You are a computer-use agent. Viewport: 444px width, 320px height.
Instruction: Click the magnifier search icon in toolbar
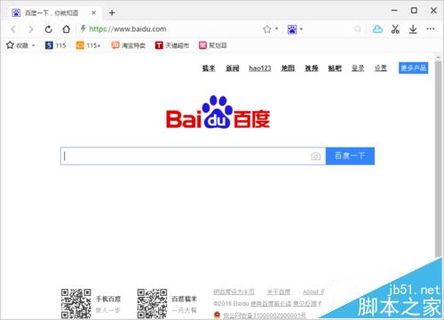pos(358,29)
